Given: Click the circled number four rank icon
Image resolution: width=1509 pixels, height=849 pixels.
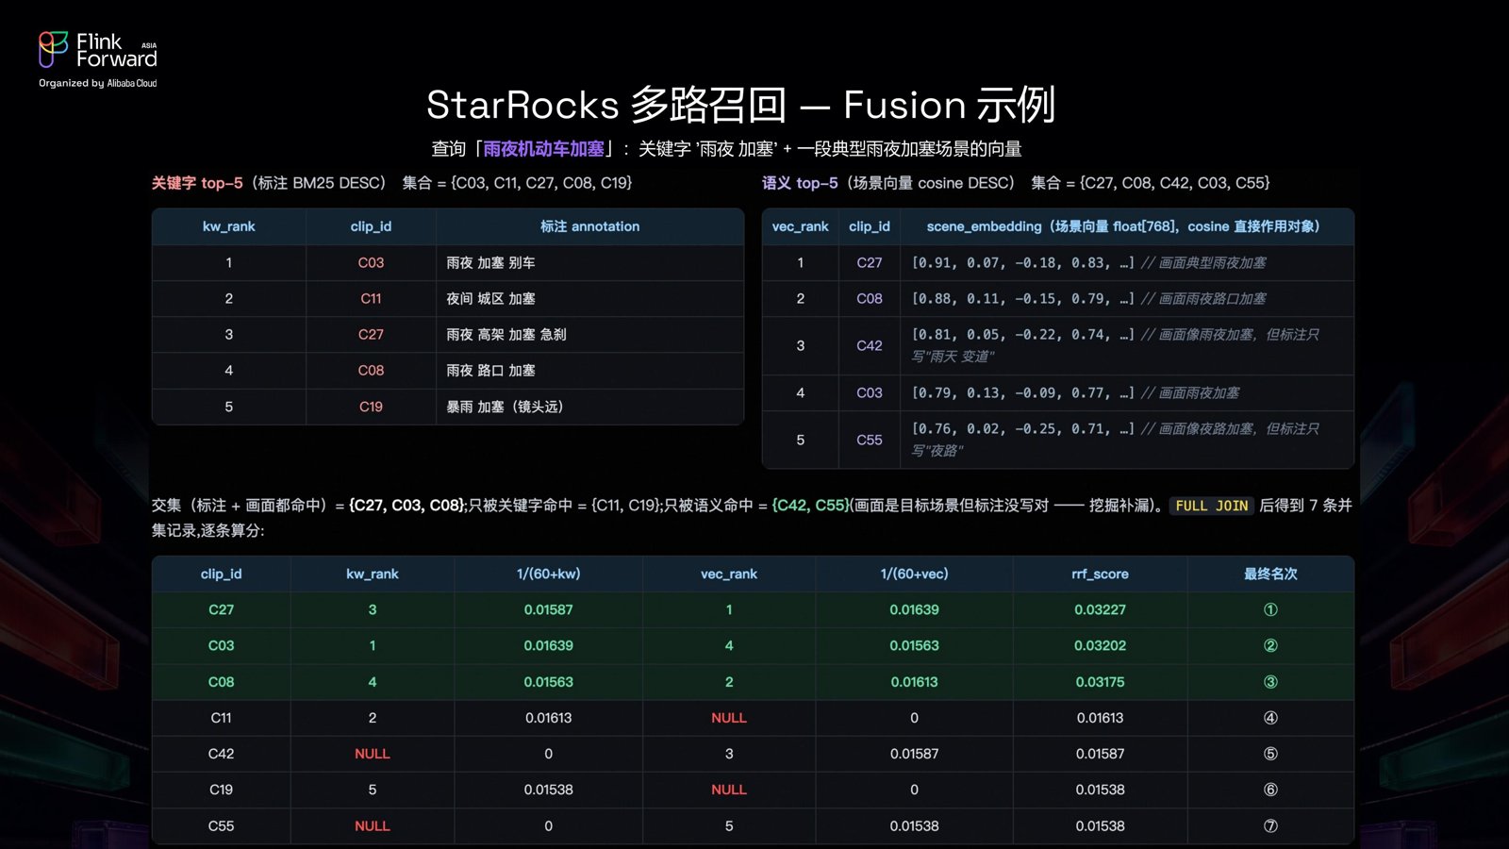Looking at the screenshot, I should coord(1270,718).
